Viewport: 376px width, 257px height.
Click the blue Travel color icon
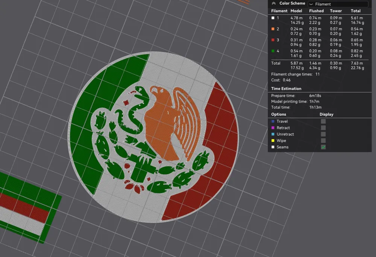coord(273,121)
